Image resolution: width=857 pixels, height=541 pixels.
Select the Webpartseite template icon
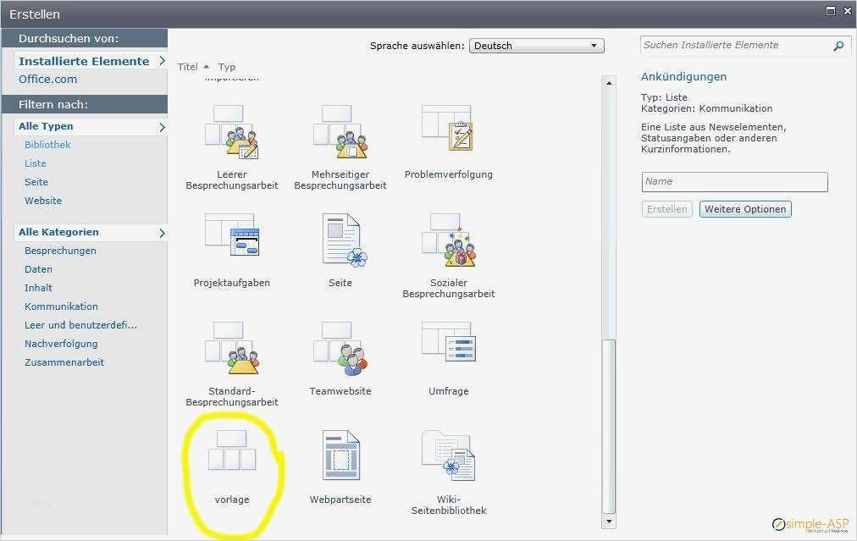[x=340, y=456]
